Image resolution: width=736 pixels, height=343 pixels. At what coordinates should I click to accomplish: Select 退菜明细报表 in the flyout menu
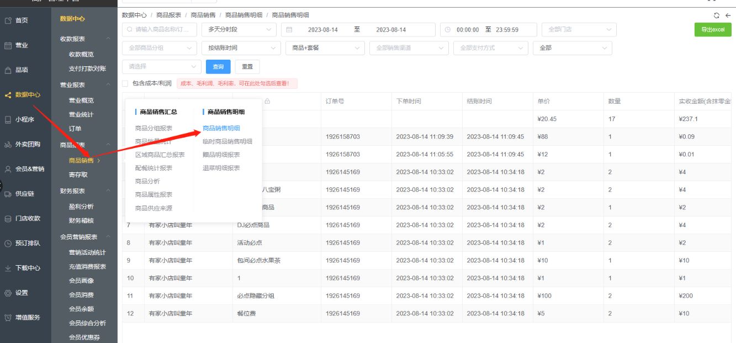[221, 168]
